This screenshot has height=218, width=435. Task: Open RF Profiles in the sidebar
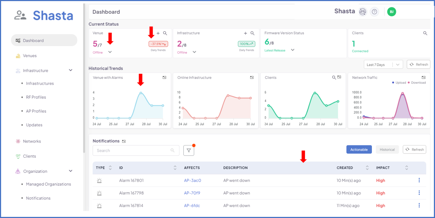pyautogui.click(x=36, y=97)
